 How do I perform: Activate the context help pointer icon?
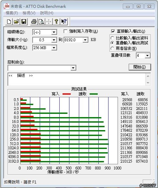64,22
